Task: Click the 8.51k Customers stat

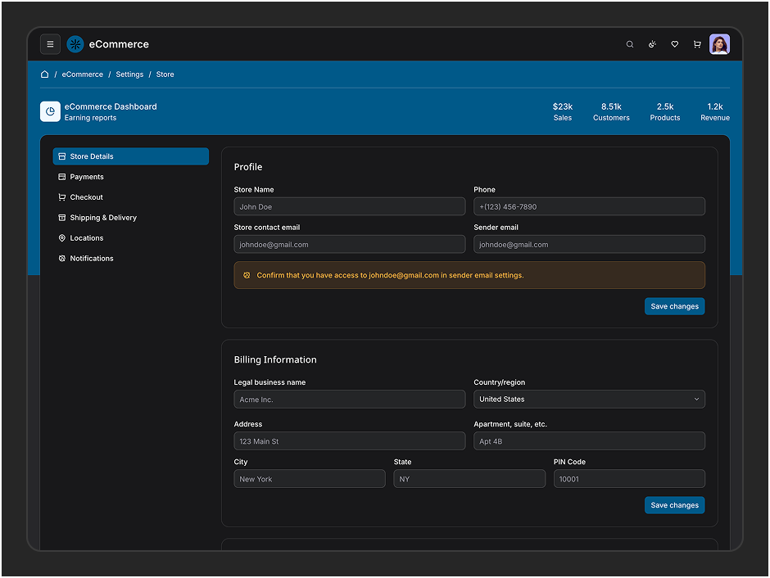Action: click(x=611, y=112)
